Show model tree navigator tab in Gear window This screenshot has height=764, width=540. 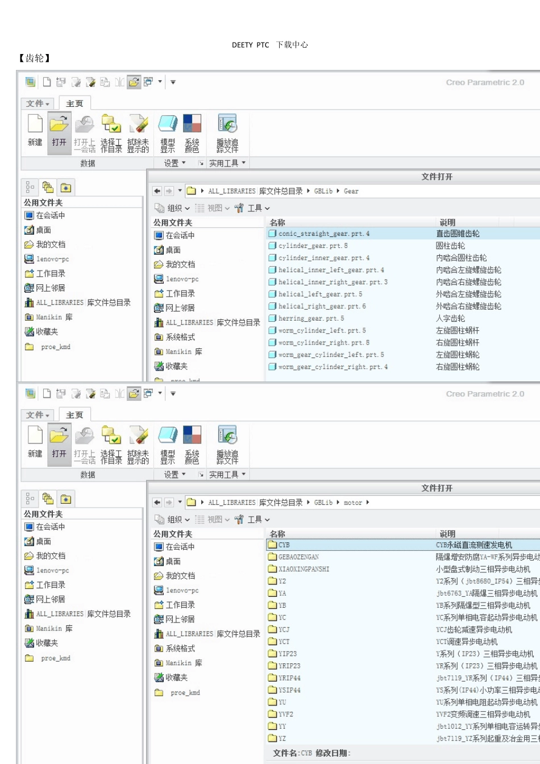pos(30,188)
